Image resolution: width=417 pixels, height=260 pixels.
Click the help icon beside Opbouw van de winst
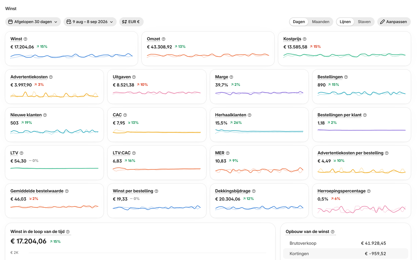coord(333,232)
